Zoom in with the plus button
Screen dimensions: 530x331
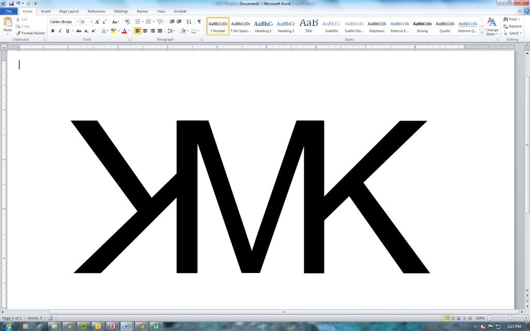(x=526, y=318)
